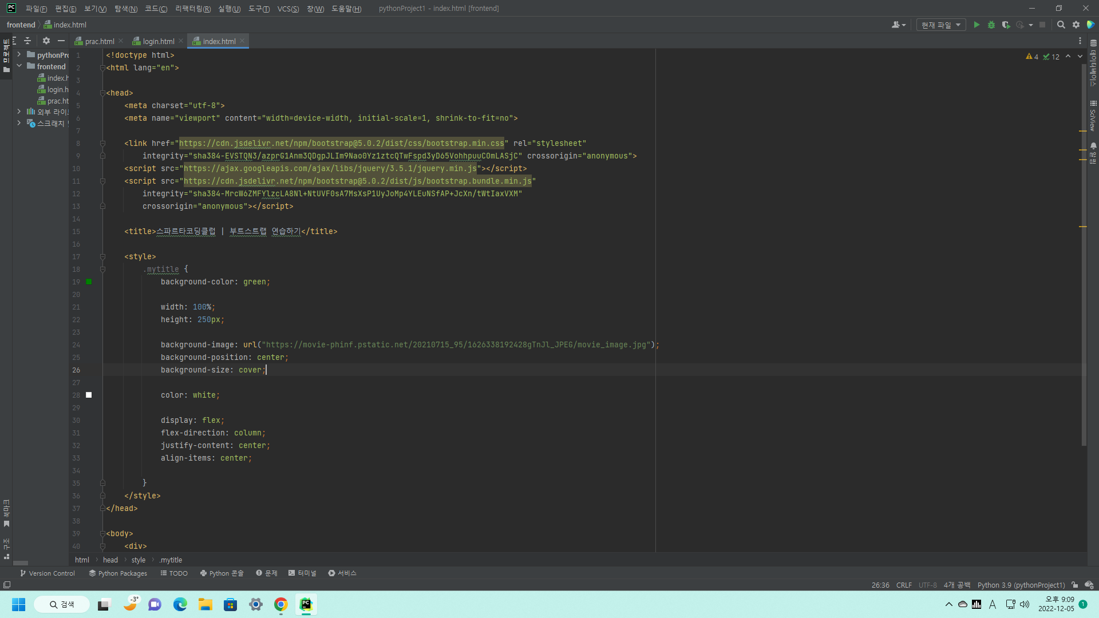Expand the 스크래치 node in project tree
The image size is (1099, 618).
pos(19,123)
